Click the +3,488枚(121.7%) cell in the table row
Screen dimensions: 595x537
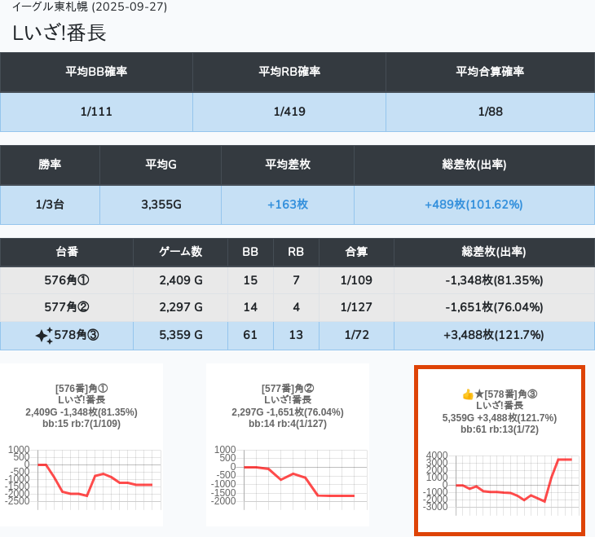click(493, 335)
